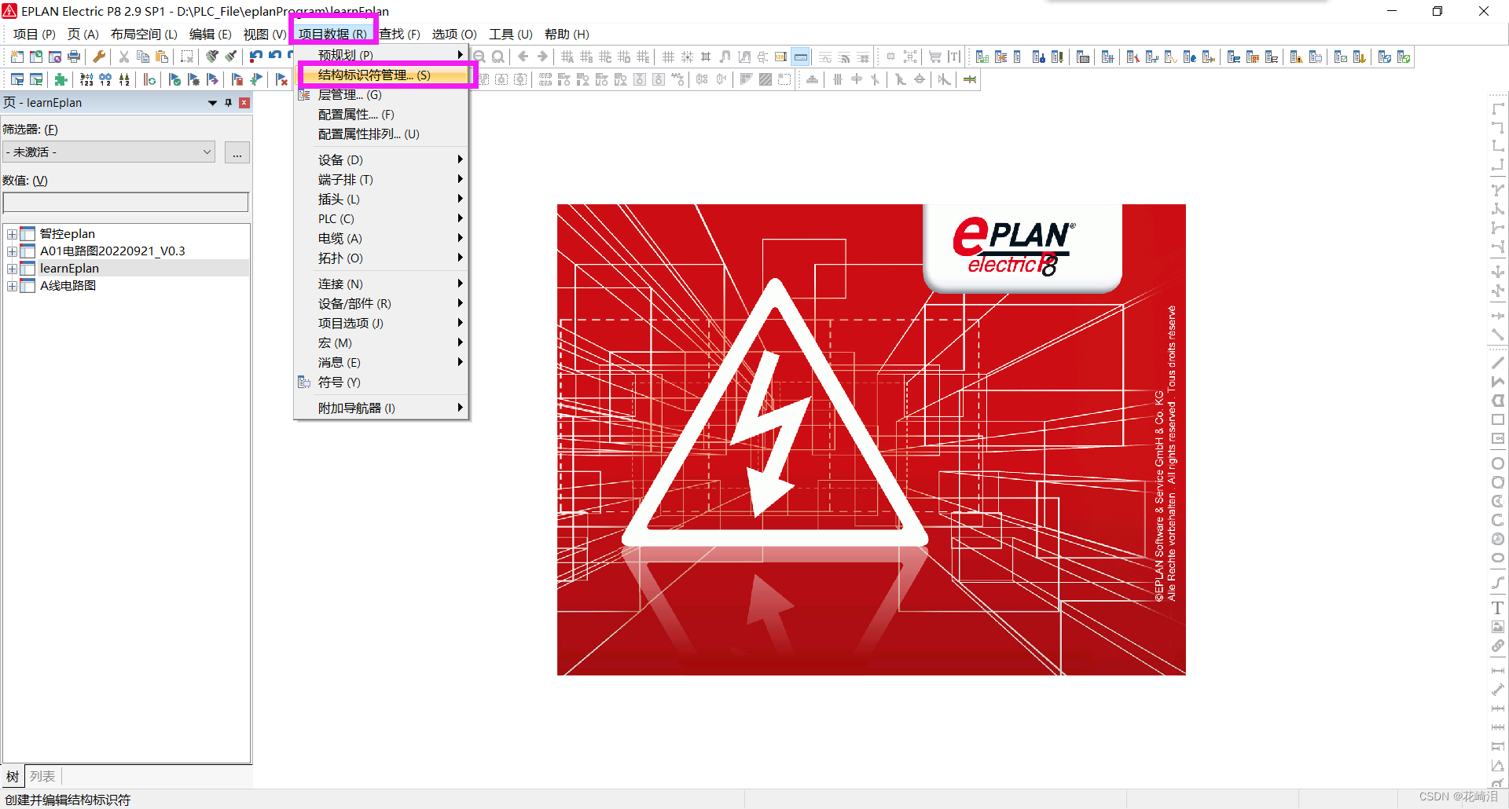This screenshot has width=1509, height=809.
Task: Open the 附加导航器 (I) submenu entry
Action: pos(382,408)
